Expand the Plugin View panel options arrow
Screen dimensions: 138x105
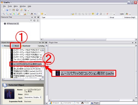click(133, 43)
